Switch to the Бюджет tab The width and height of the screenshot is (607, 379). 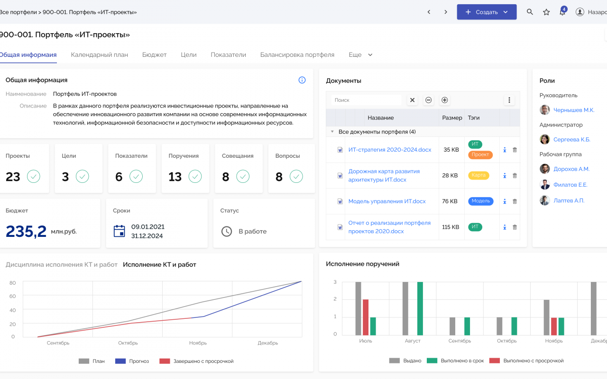pyautogui.click(x=155, y=55)
